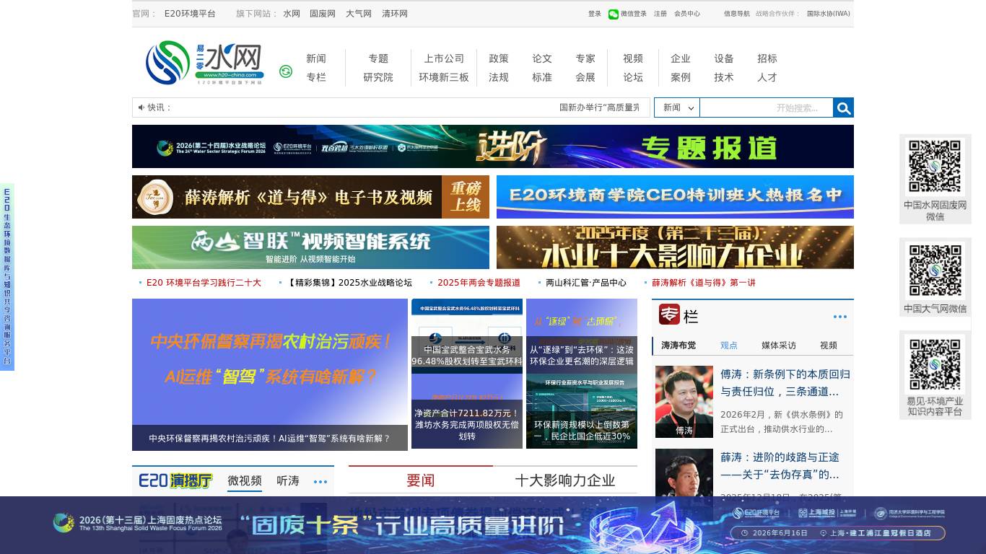Image resolution: width=986 pixels, height=554 pixels.
Task: Open 专题 navigation item
Action: pyautogui.click(x=378, y=58)
